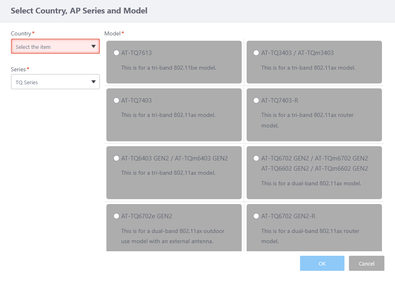Choose the AT-TQ6702 GEN2 dual-band model

click(x=256, y=158)
